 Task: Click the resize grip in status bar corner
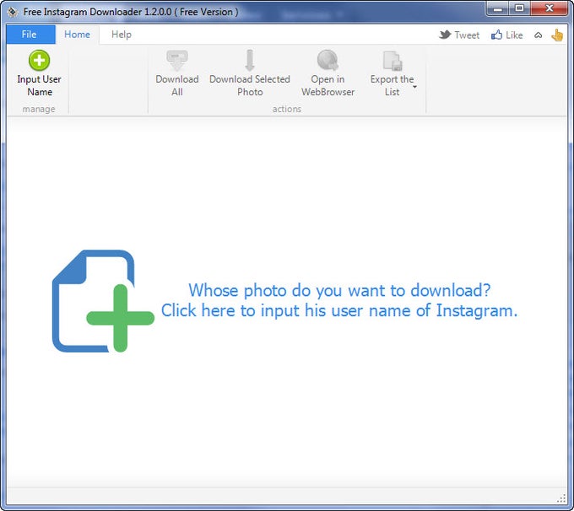(561, 498)
